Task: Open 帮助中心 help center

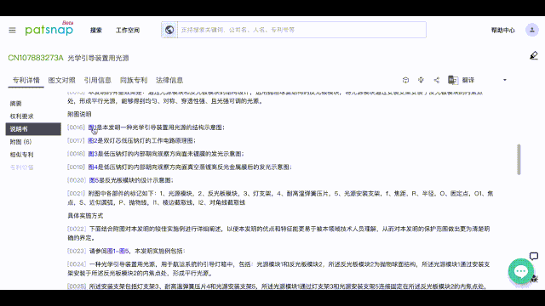Action: [x=503, y=31]
